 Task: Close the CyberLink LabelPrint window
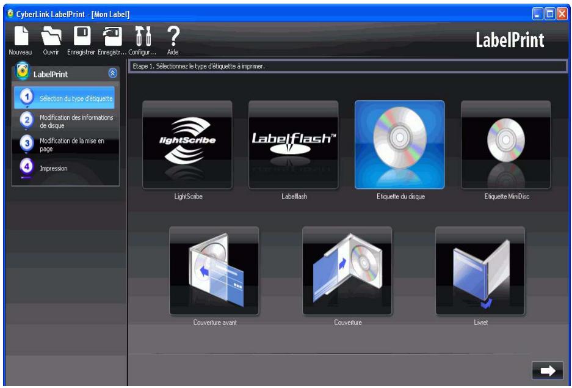pos(562,14)
